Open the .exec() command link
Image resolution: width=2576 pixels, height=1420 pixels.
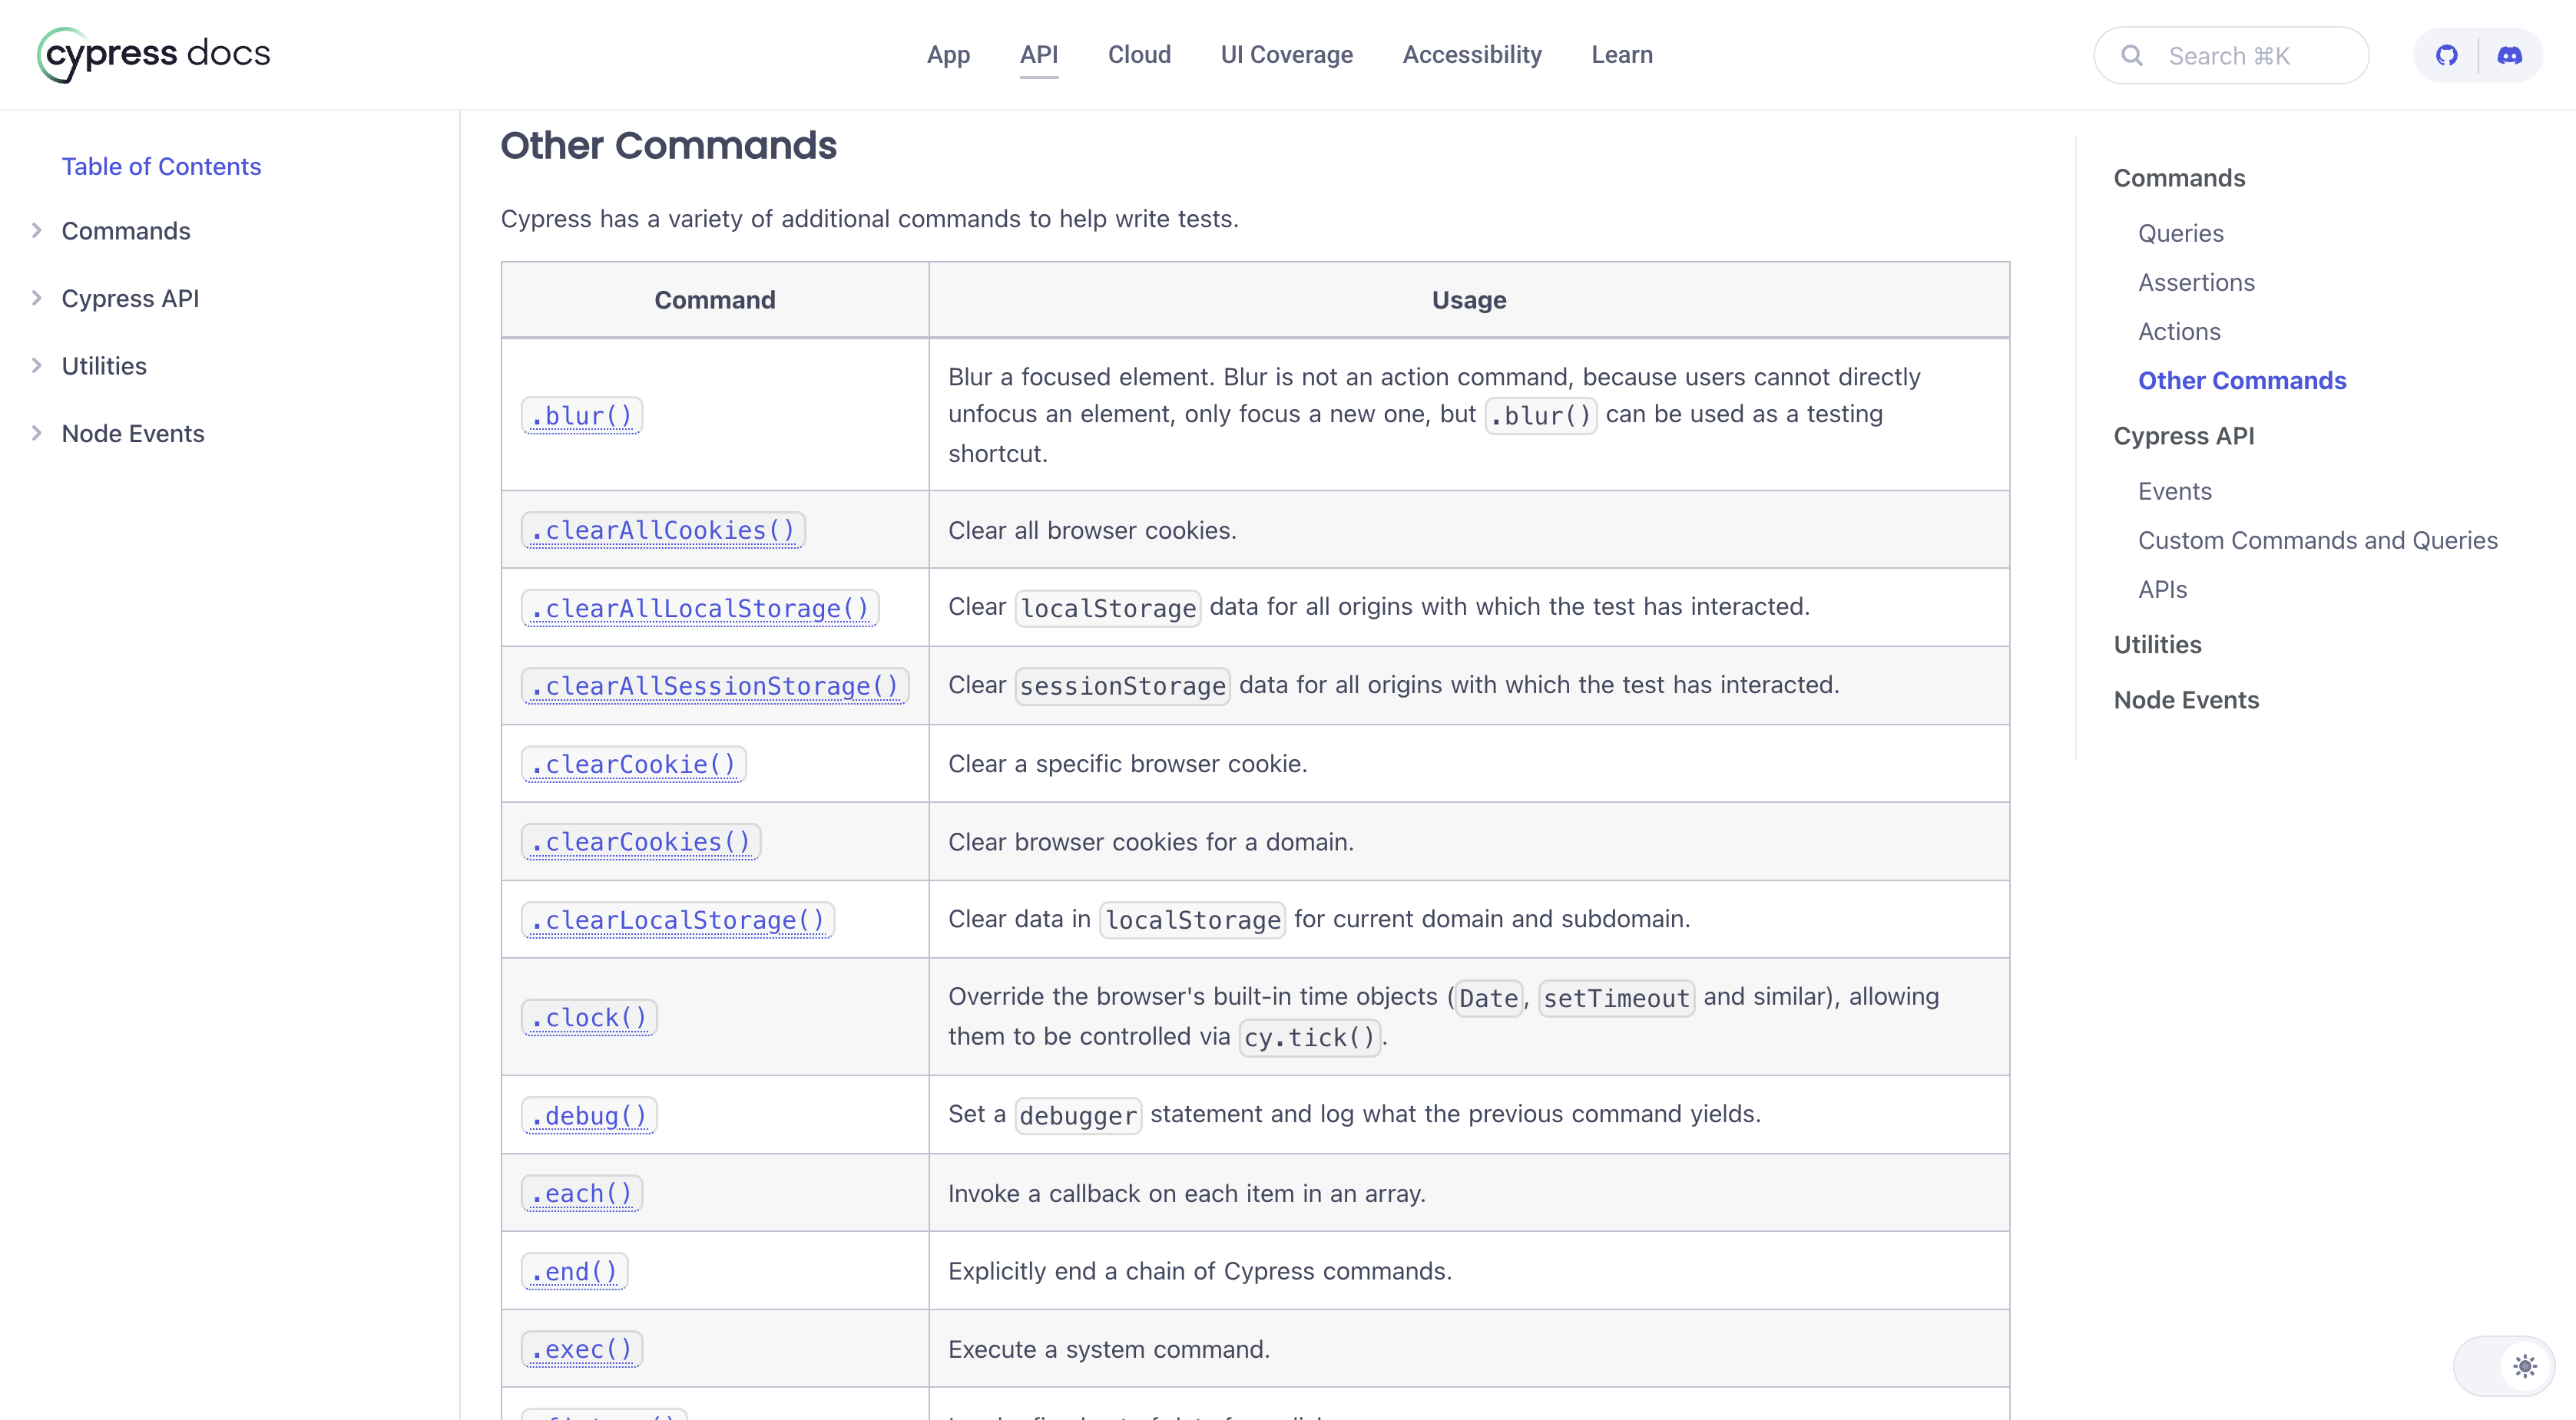pyautogui.click(x=582, y=1349)
